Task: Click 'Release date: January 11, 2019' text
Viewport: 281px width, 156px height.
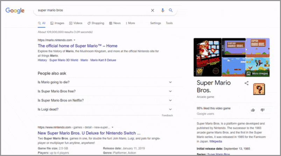Action: (x=124, y=148)
